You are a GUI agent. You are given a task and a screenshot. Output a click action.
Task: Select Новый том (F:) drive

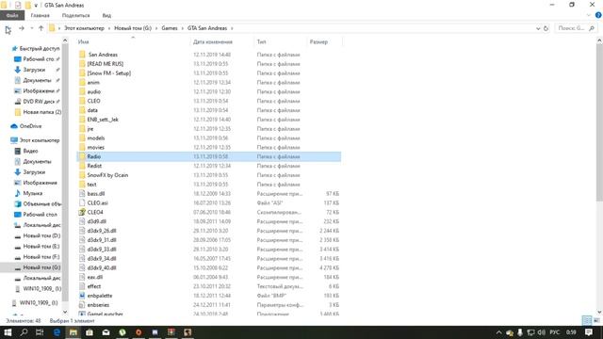[x=41, y=257]
